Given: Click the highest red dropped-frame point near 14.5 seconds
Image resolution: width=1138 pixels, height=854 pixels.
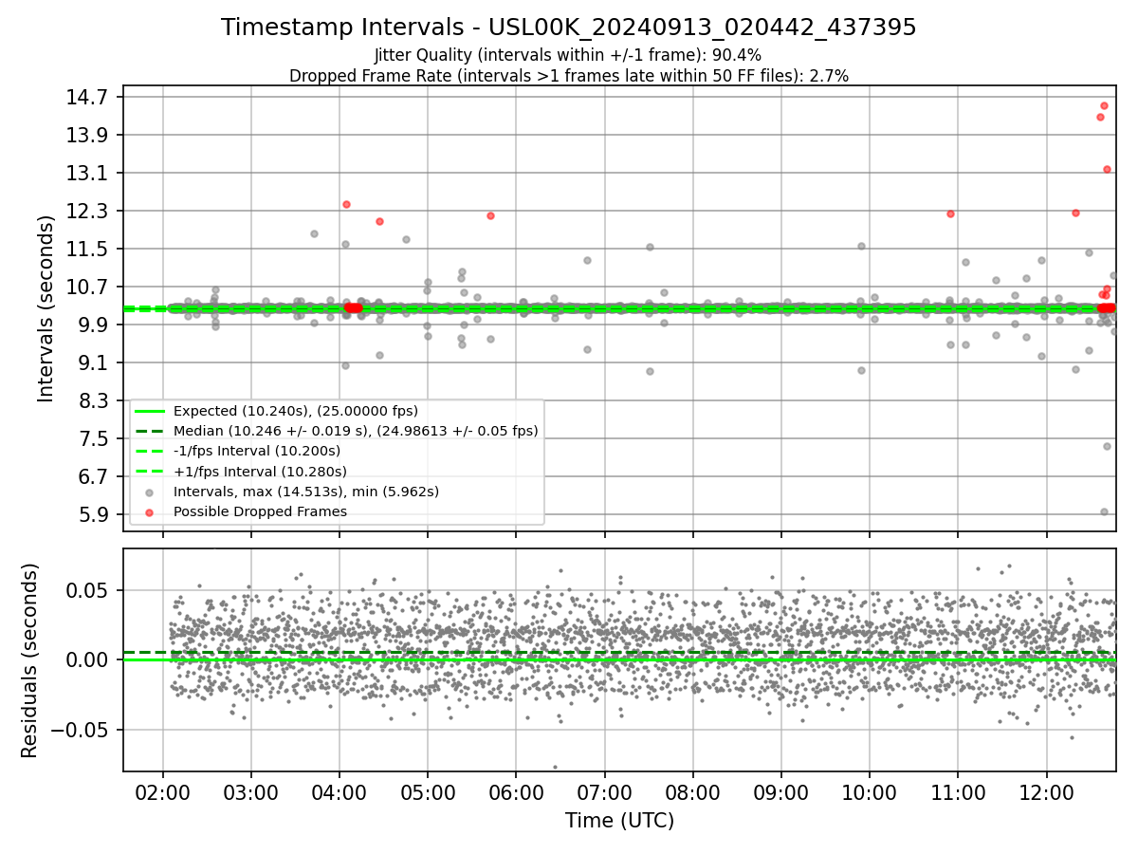Looking at the screenshot, I should 1104,105.
